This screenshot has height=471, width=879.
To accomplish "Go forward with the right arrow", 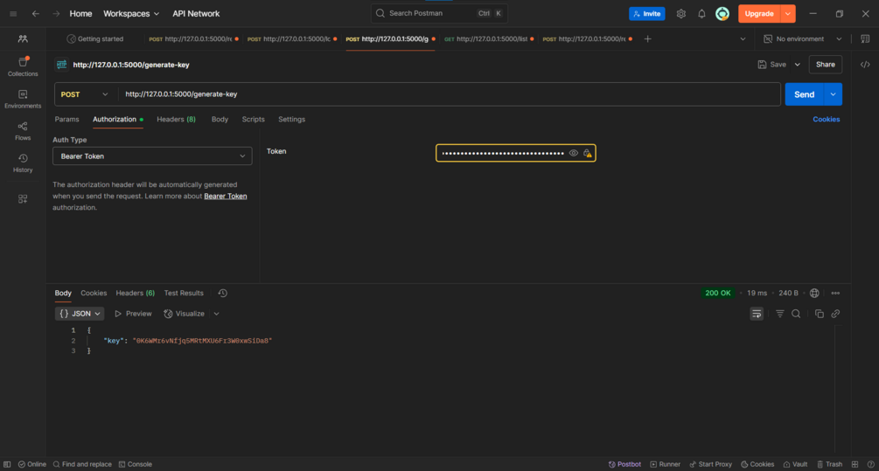I will (x=56, y=13).
